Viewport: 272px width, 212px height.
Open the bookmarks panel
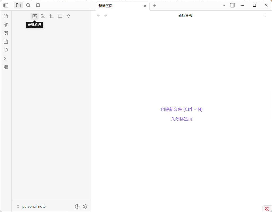tap(38, 5)
